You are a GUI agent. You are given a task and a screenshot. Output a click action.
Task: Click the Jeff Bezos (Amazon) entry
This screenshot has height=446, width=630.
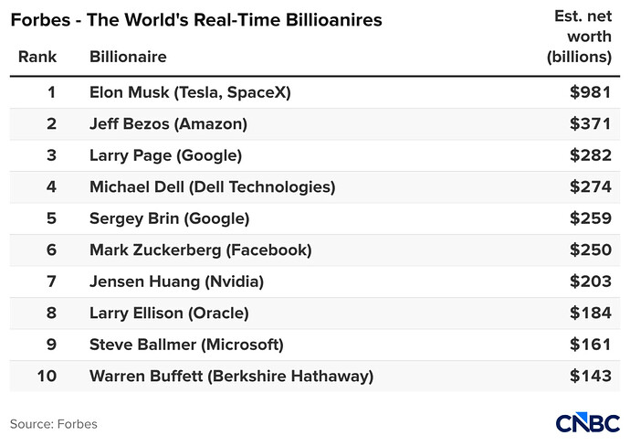(168, 124)
